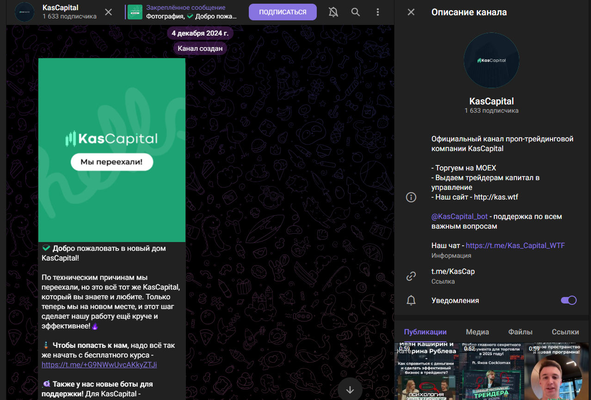The width and height of the screenshot is (591, 400).
Task: Click the info circle icon in description
Action: click(411, 197)
